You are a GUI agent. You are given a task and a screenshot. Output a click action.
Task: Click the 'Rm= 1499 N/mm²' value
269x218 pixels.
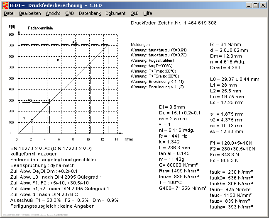pos(179,171)
